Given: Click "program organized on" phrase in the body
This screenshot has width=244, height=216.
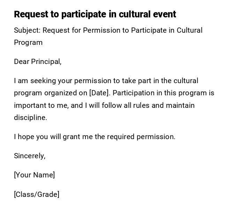Looking at the screenshot, I should click(51, 93).
